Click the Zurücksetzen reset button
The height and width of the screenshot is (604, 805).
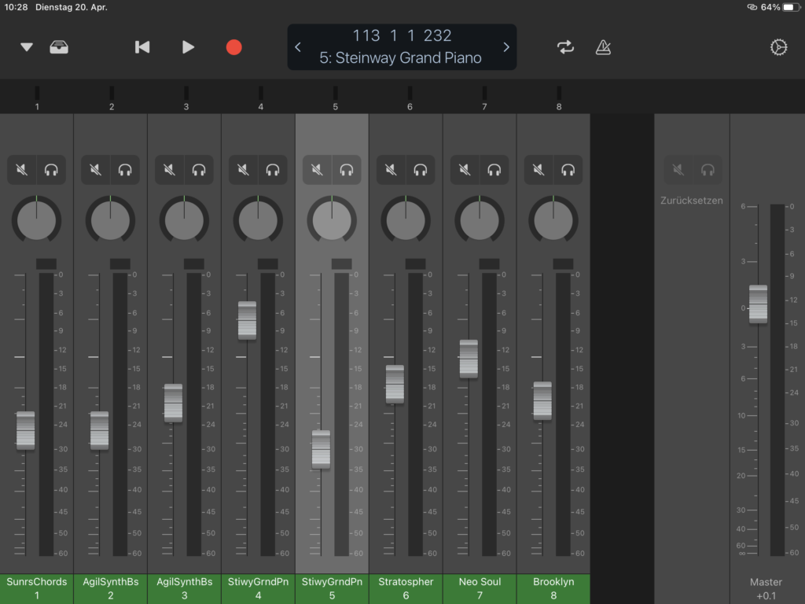point(692,201)
